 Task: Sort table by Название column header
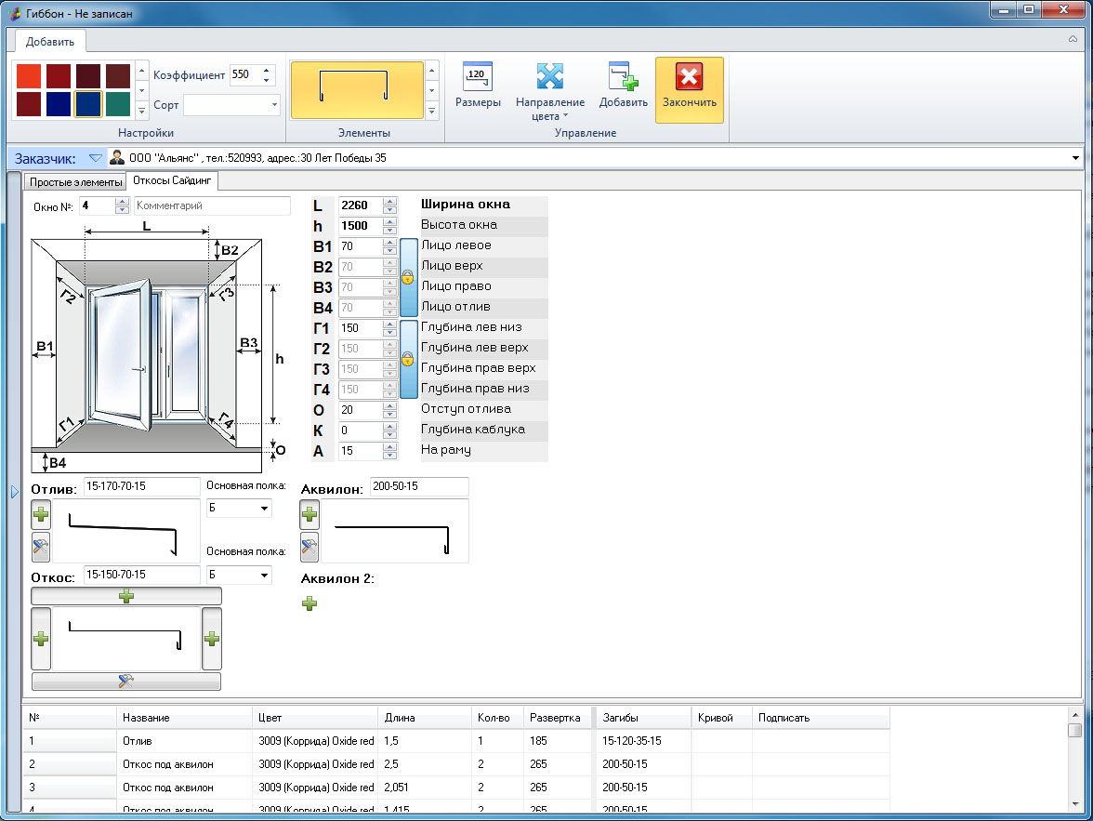click(x=184, y=718)
